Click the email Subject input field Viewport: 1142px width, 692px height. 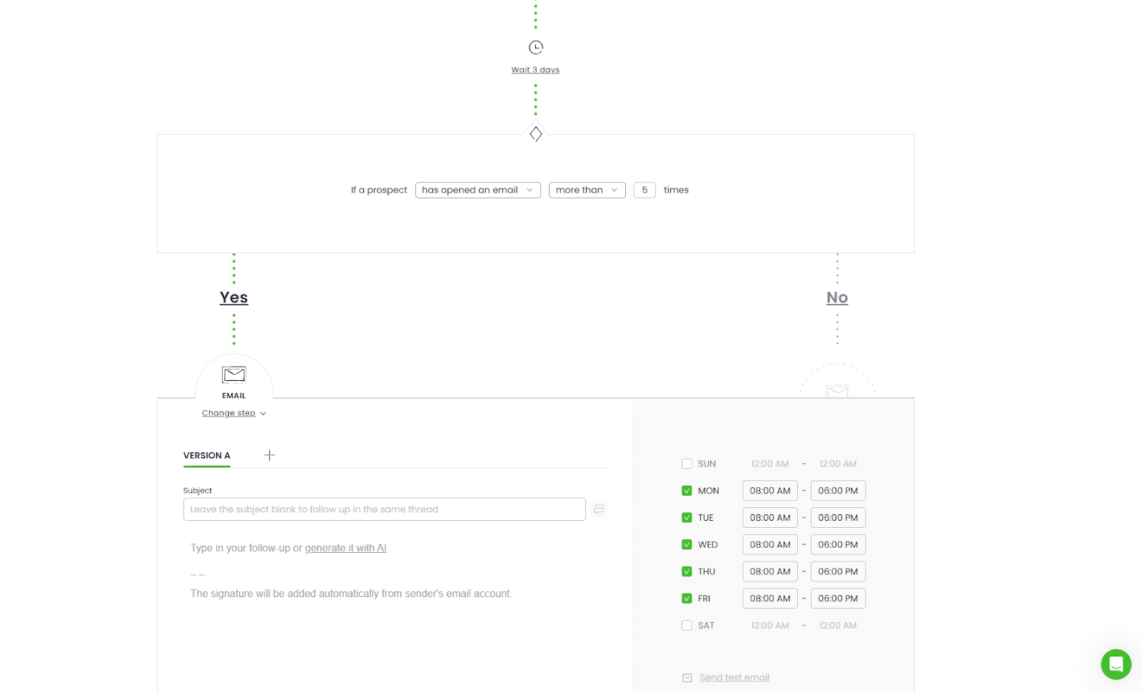pos(384,509)
